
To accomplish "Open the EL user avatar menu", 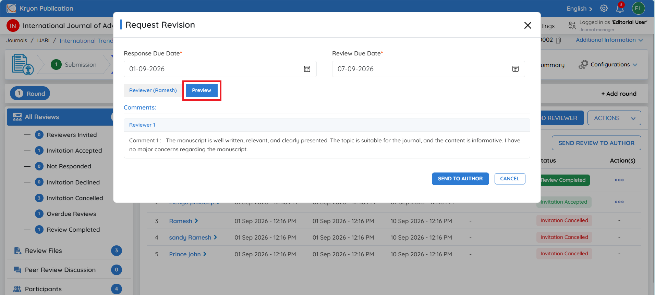I will [638, 9].
